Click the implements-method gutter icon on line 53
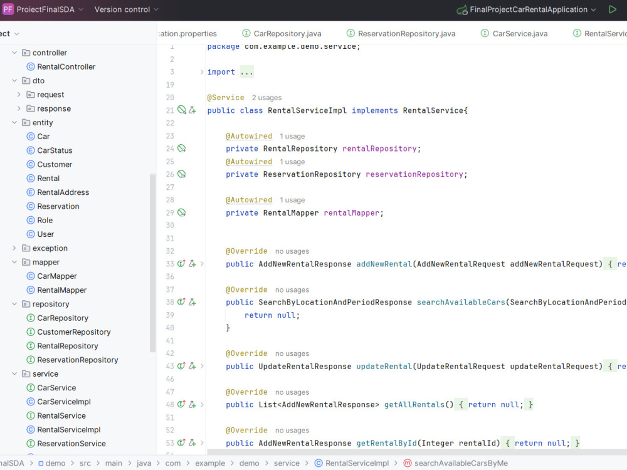The width and height of the screenshot is (627, 470). pyautogui.click(x=182, y=443)
